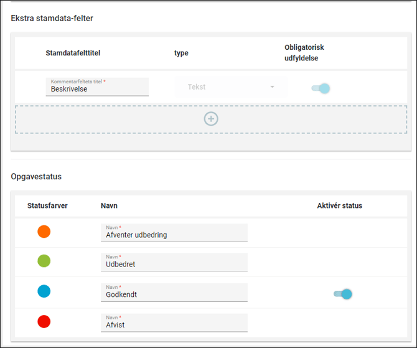
Task: Toggle Obligatorisk udfyldelse for Beskrivelse
Action: tap(321, 88)
